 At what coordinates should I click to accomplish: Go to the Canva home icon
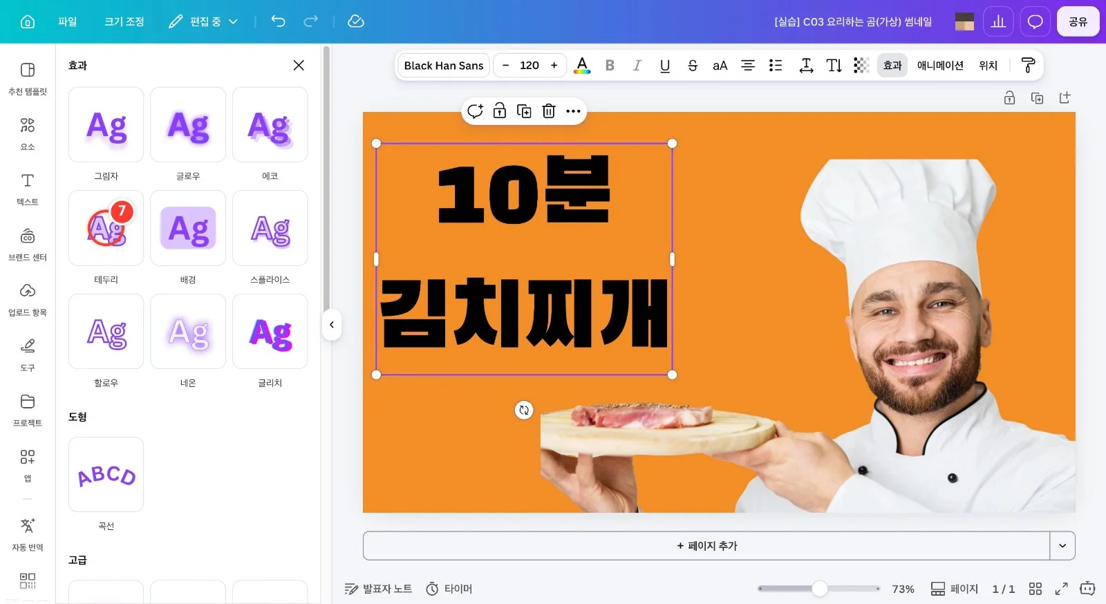click(x=28, y=21)
